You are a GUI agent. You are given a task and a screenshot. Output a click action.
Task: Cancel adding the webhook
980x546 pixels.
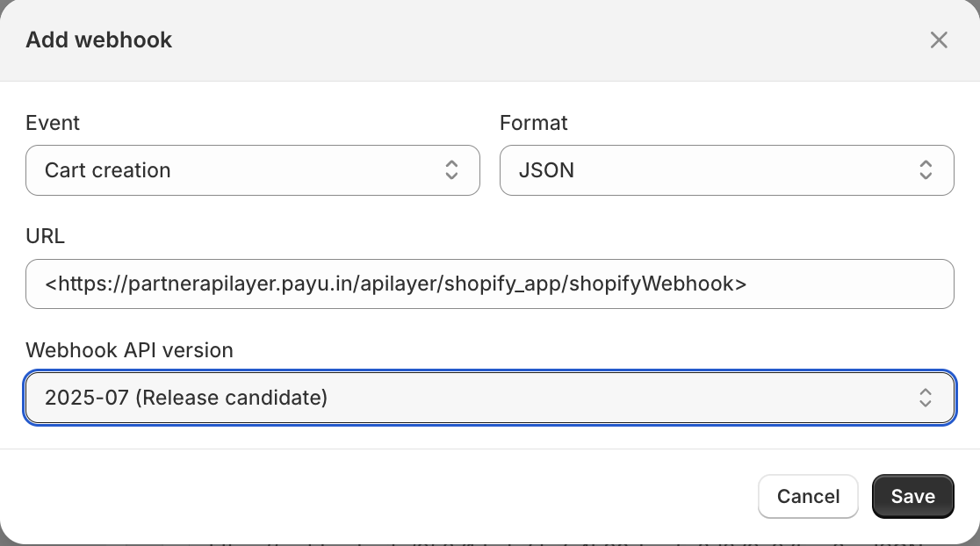[x=808, y=497]
